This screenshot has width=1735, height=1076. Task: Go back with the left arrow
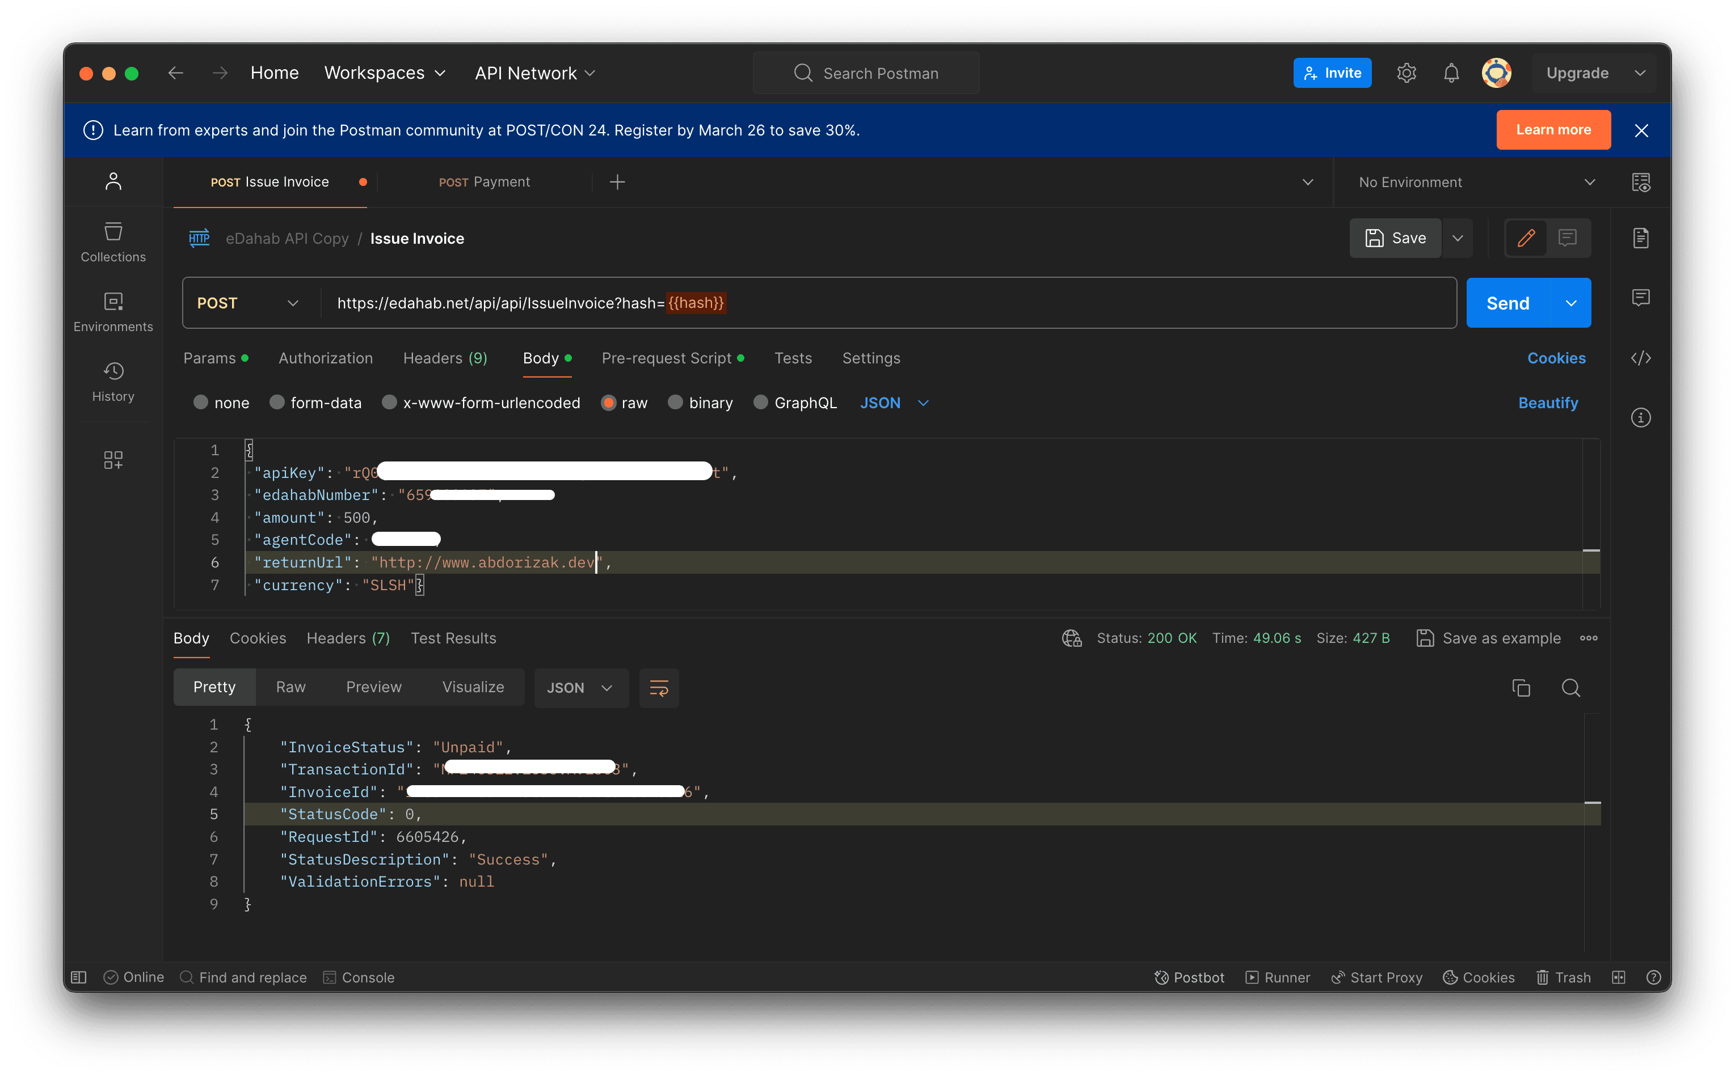[x=175, y=73]
